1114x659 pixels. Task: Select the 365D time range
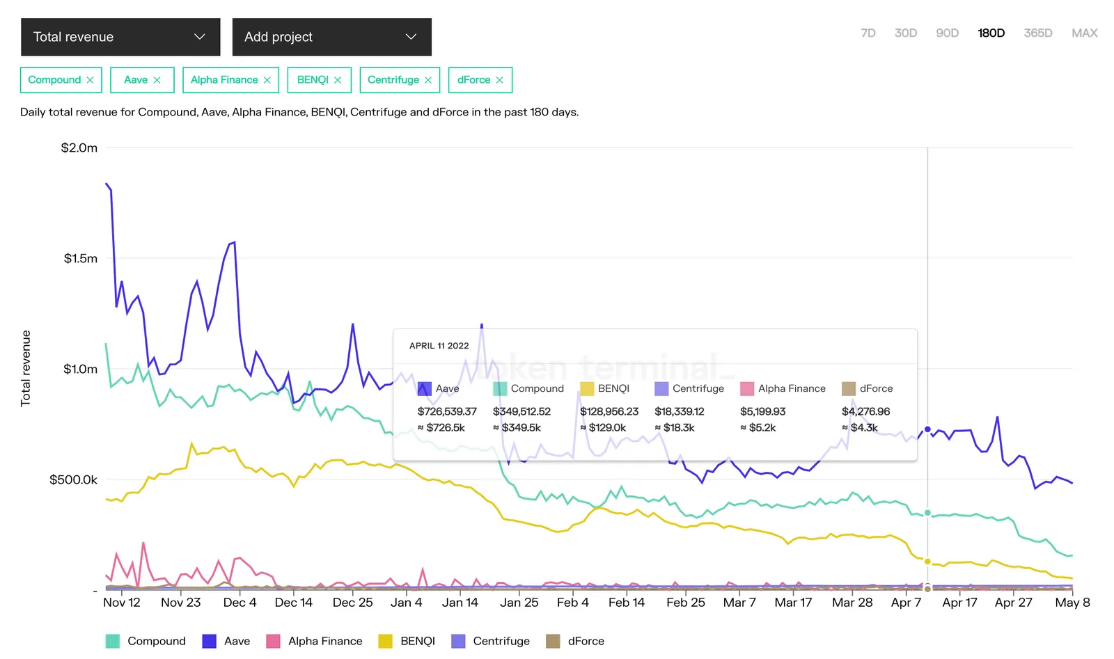pyautogui.click(x=1038, y=33)
